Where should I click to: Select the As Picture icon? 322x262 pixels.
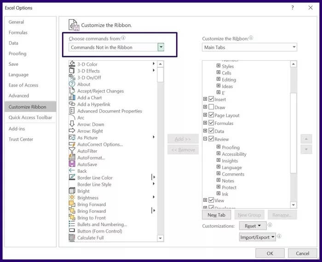click(72, 137)
